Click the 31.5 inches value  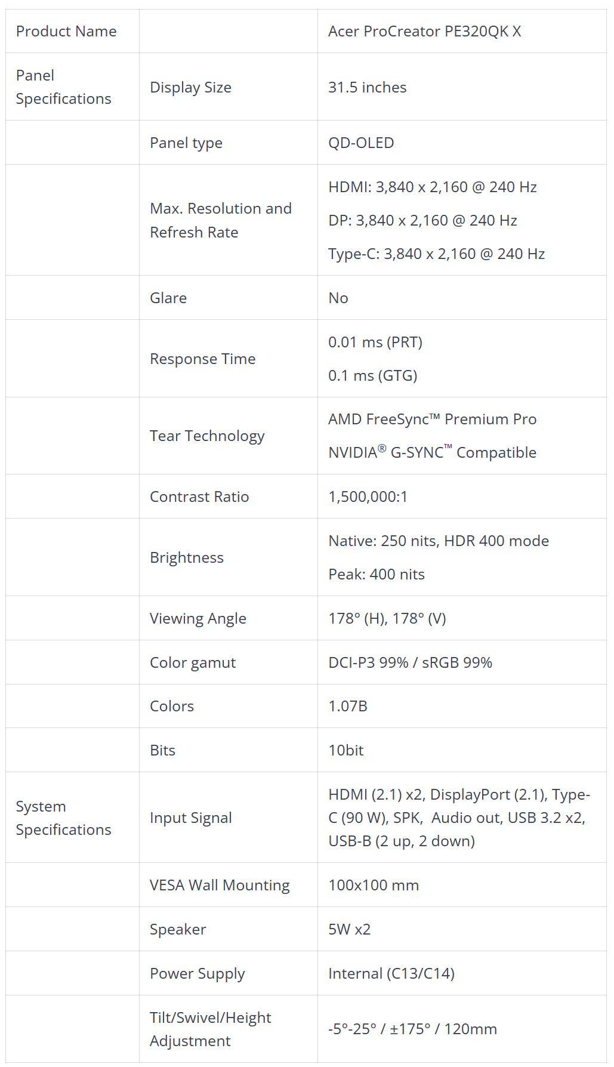(367, 87)
